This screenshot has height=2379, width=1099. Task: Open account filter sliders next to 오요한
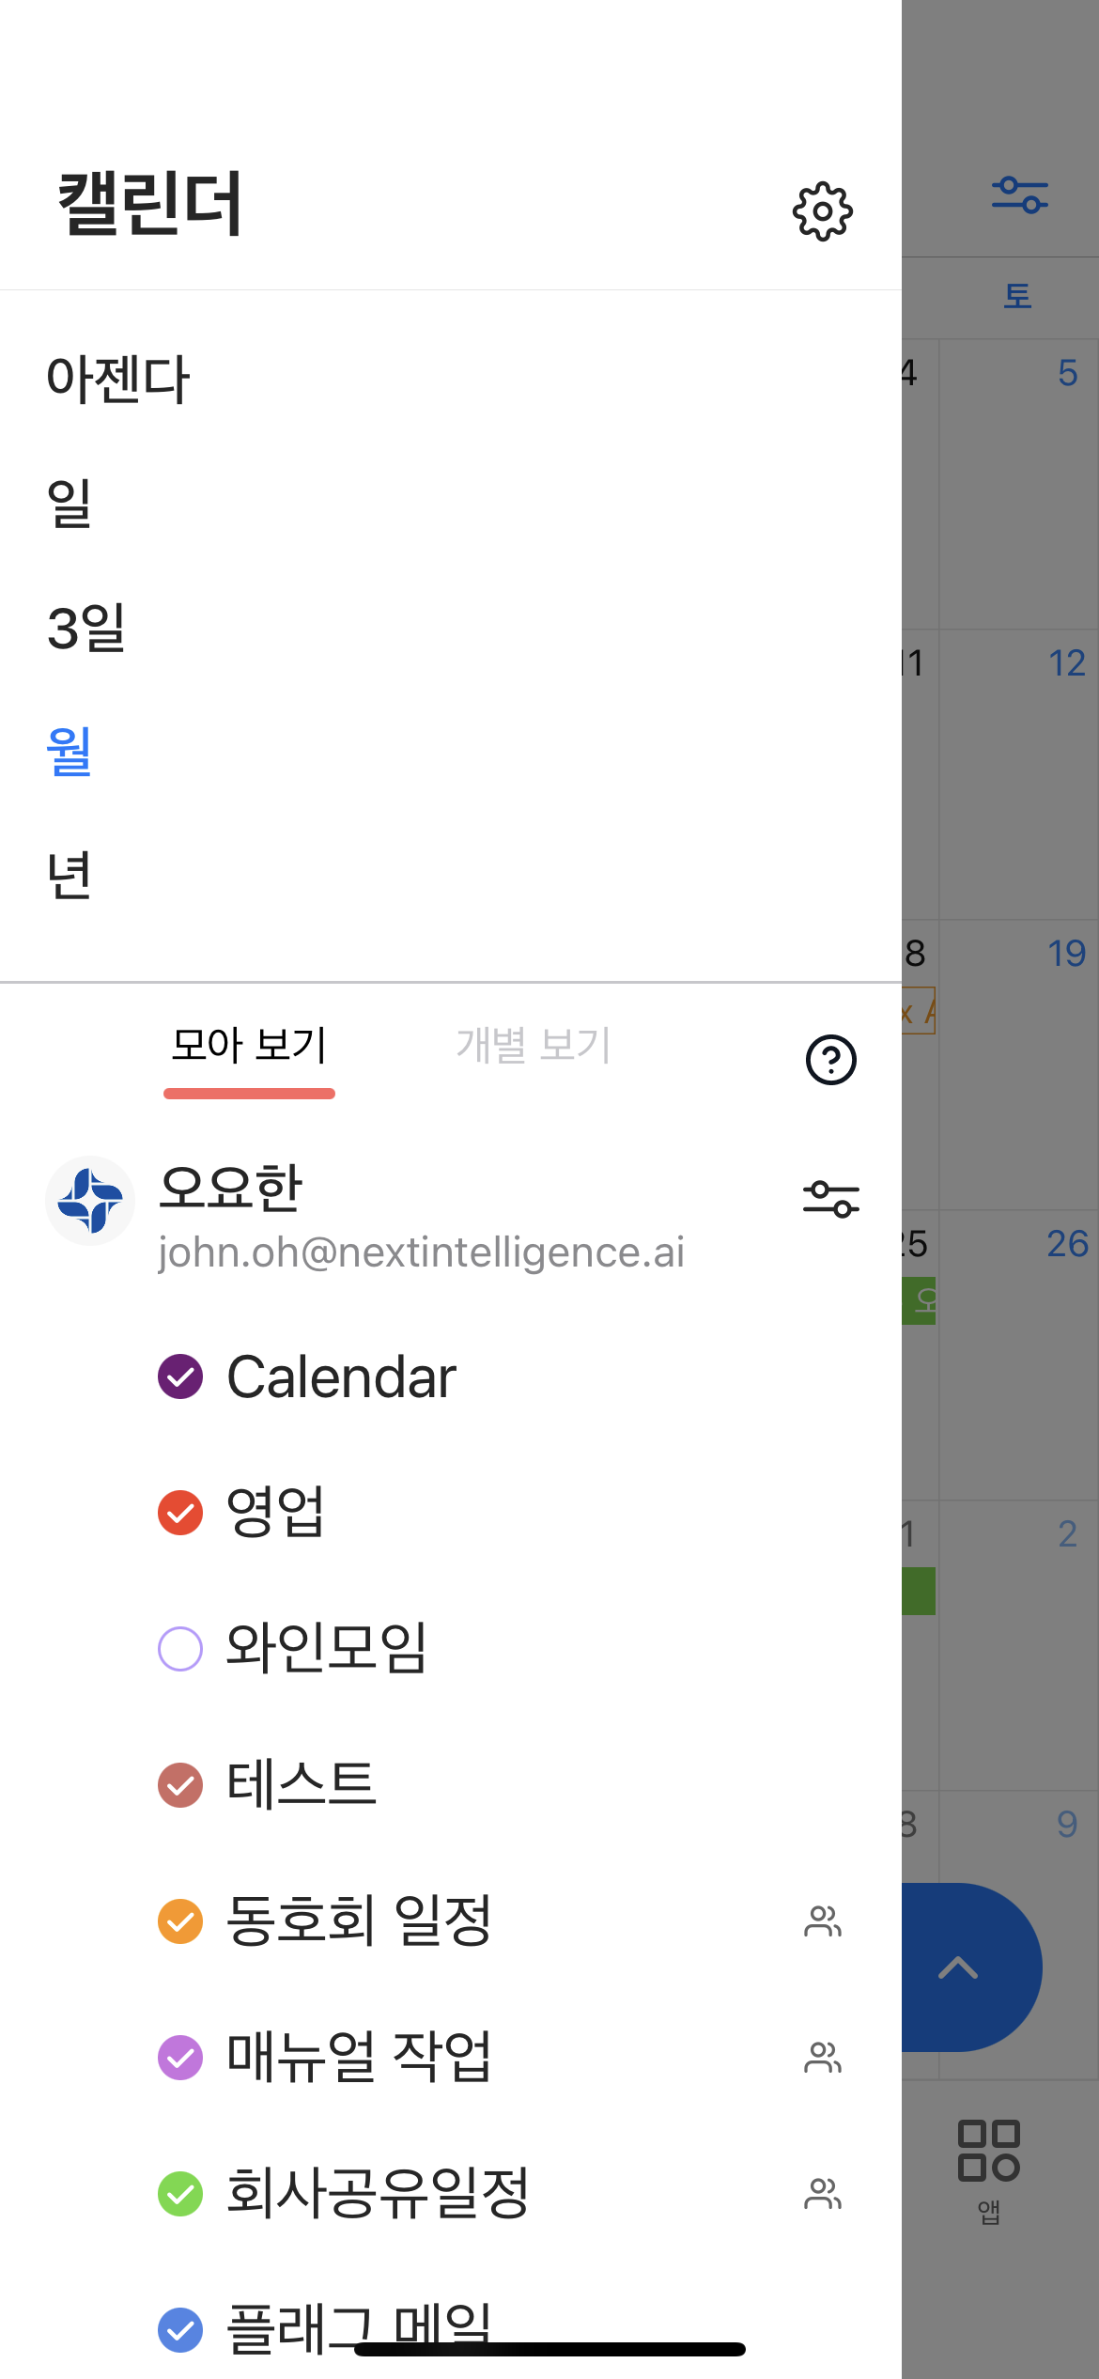tap(830, 1200)
